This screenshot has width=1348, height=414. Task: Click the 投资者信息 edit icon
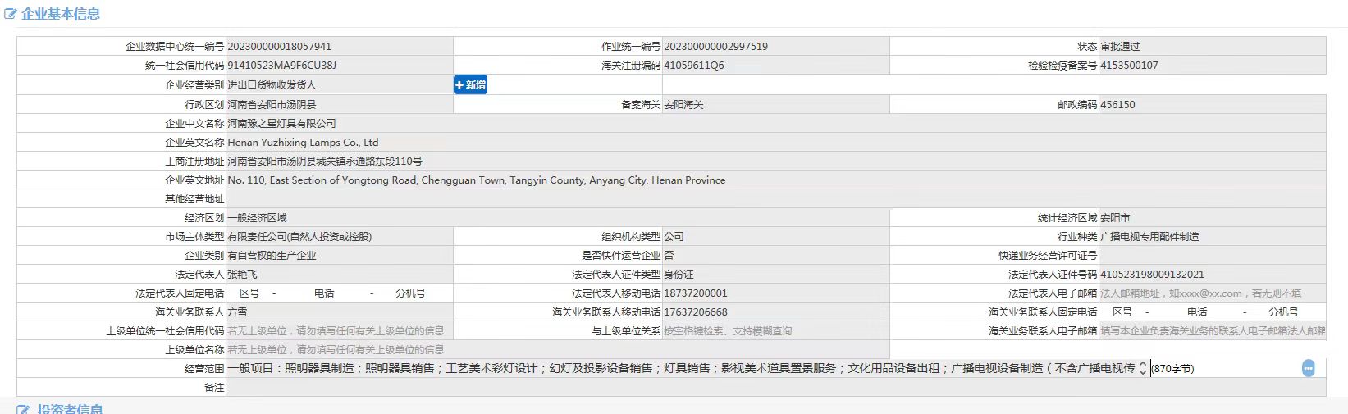(23, 409)
